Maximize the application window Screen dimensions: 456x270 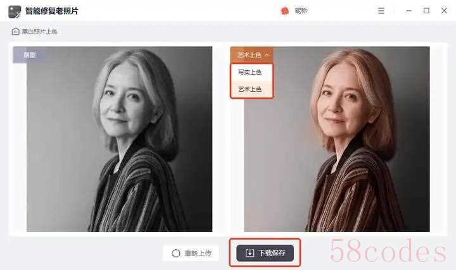pos(426,11)
